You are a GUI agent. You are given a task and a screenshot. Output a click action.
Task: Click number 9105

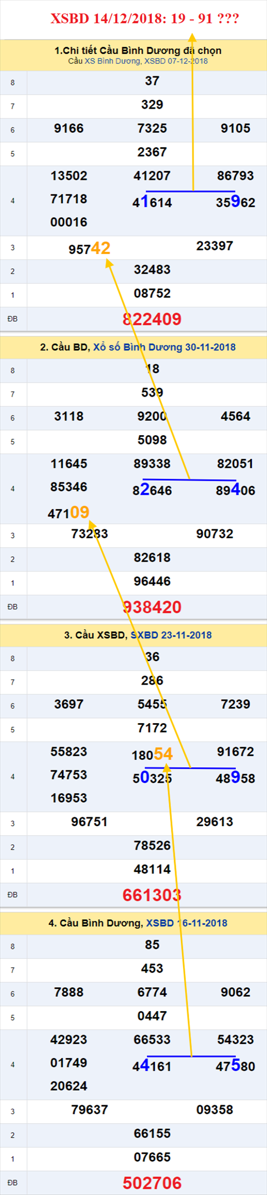(x=235, y=129)
